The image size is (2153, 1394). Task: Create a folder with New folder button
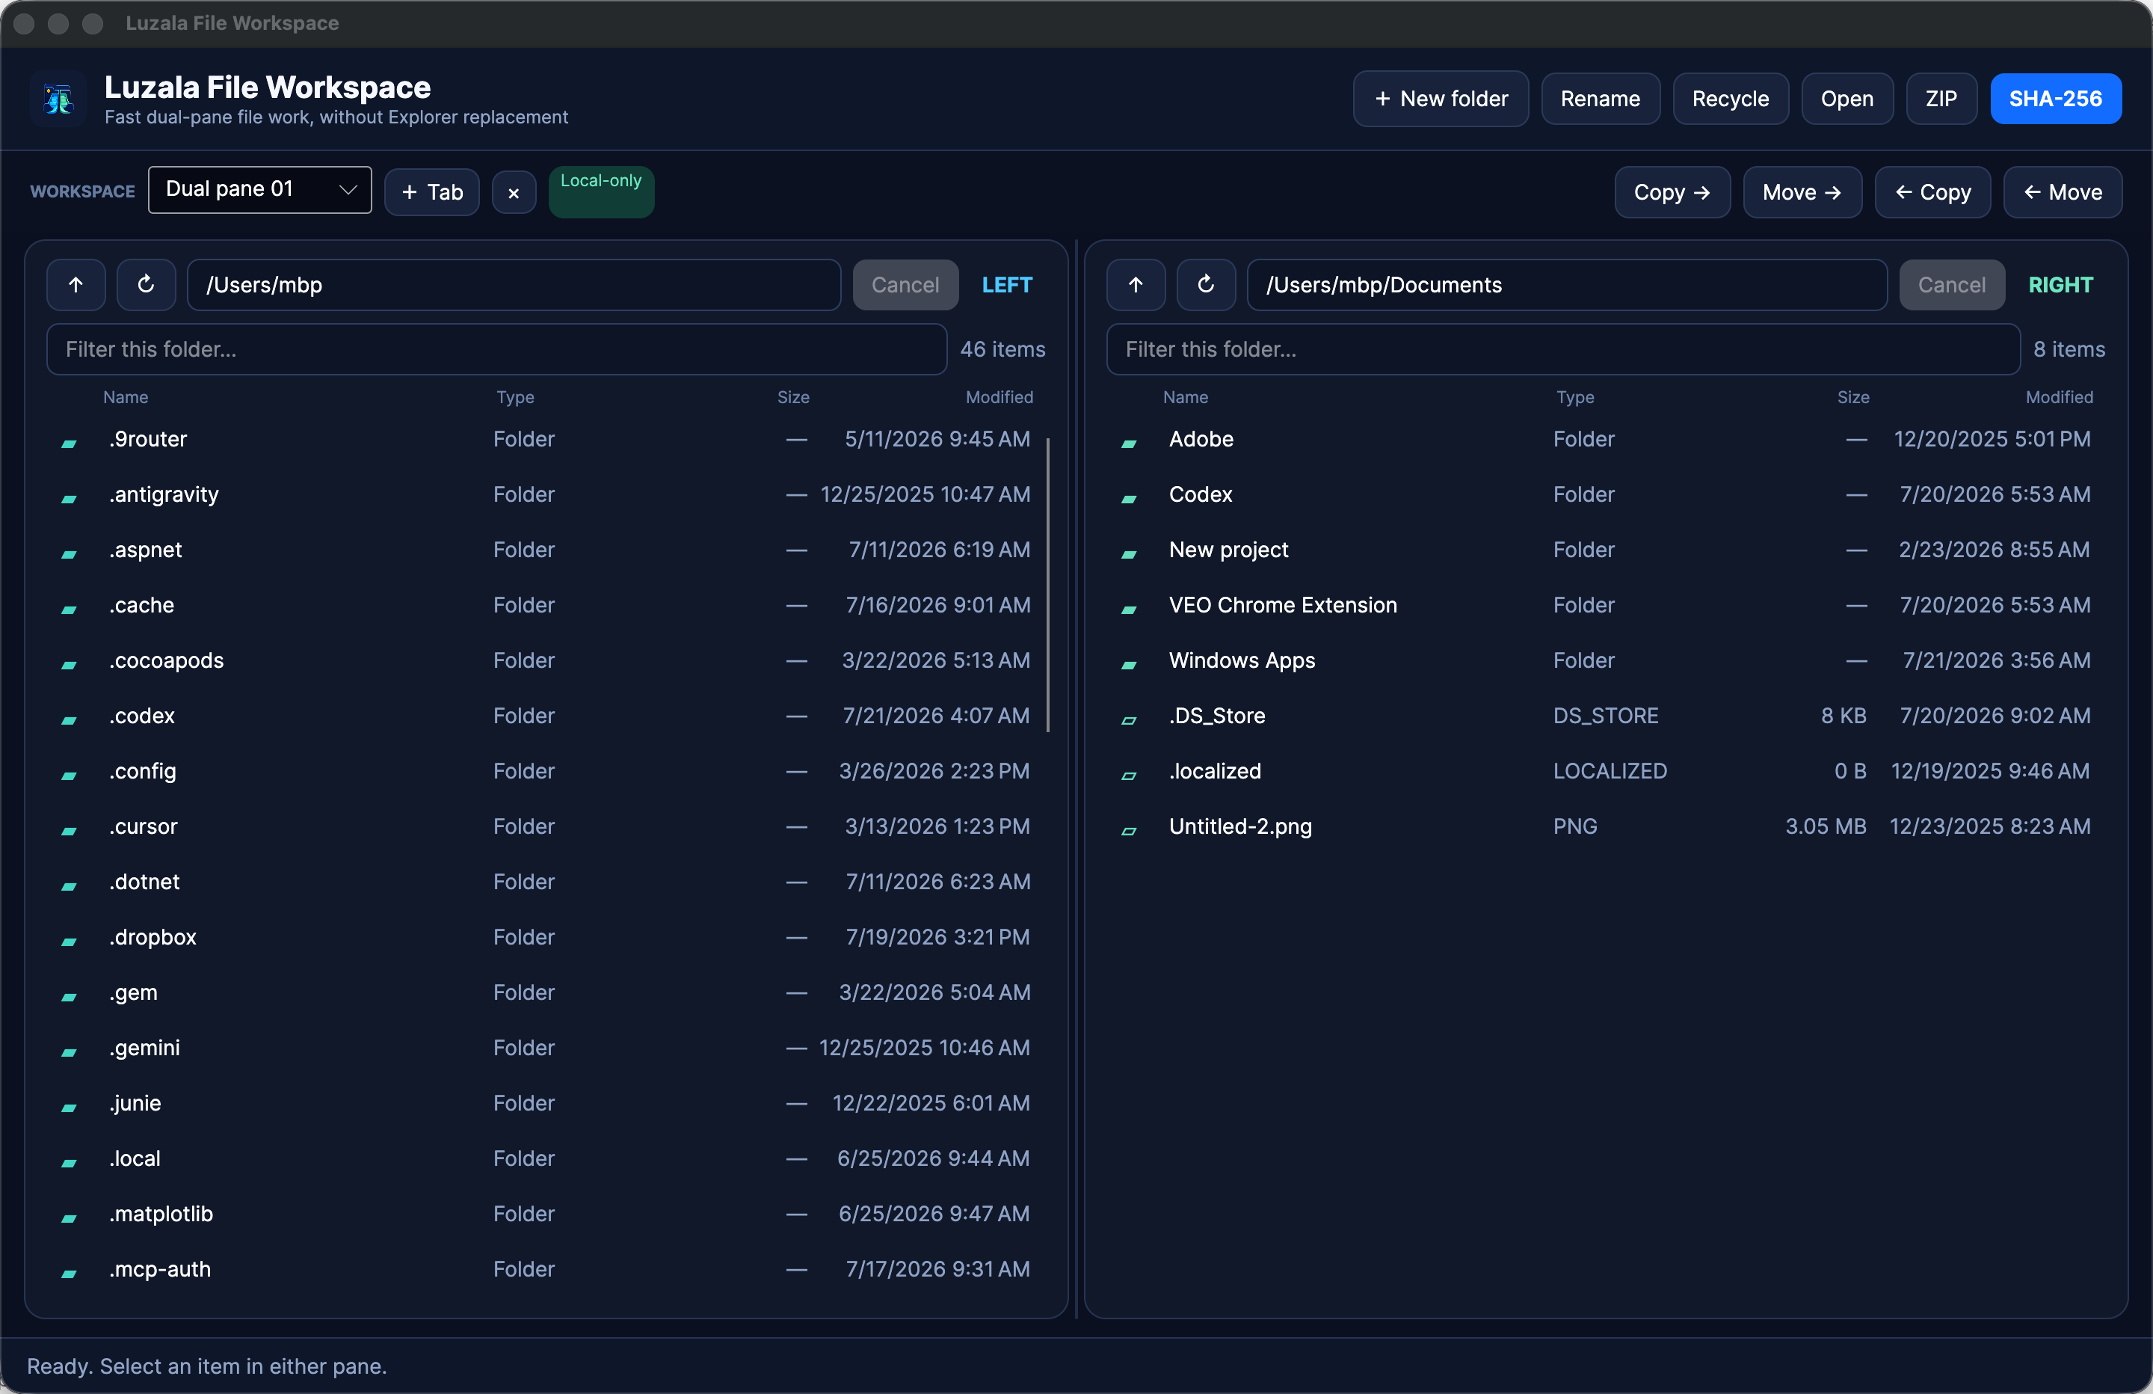click(x=1440, y=99)
